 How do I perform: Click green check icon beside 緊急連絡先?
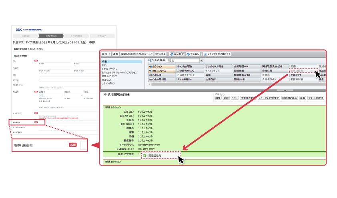144,155
